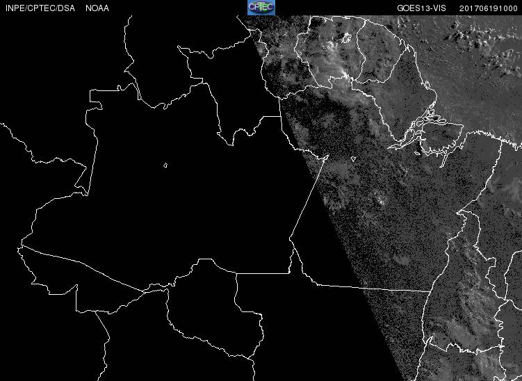The height and width of the screenshot is (381, 522).
Task: Select the 201706191000 timestamp text
Action: tap(489, 8)
